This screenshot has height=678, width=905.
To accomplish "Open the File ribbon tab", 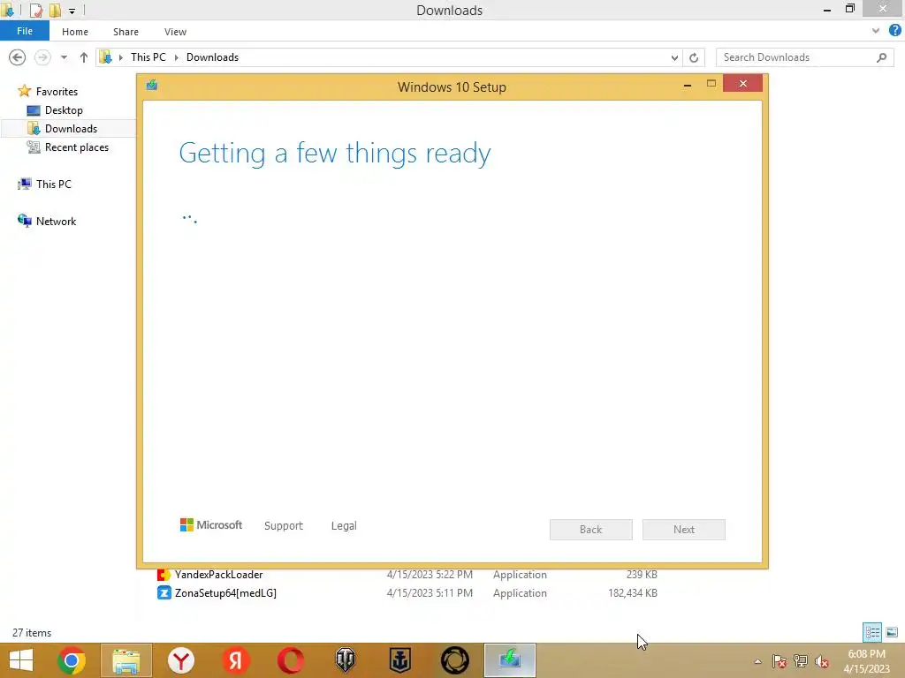I will click(25, 31).
